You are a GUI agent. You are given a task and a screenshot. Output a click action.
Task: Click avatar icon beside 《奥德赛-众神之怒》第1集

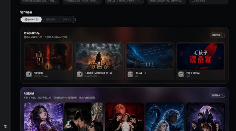click(80, 74)
